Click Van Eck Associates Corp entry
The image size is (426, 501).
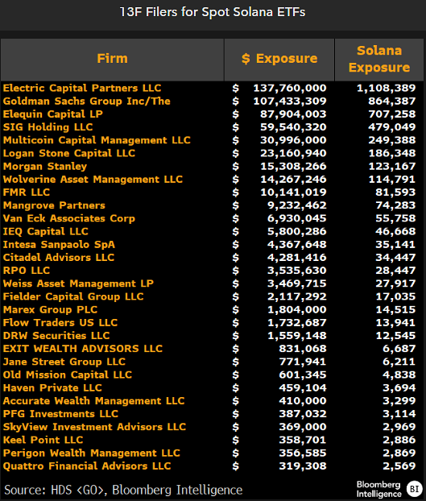click(69, 218)
